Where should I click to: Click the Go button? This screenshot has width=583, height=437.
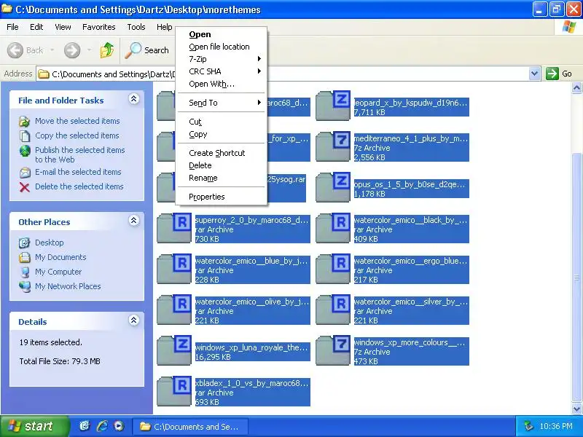[559, 74]
